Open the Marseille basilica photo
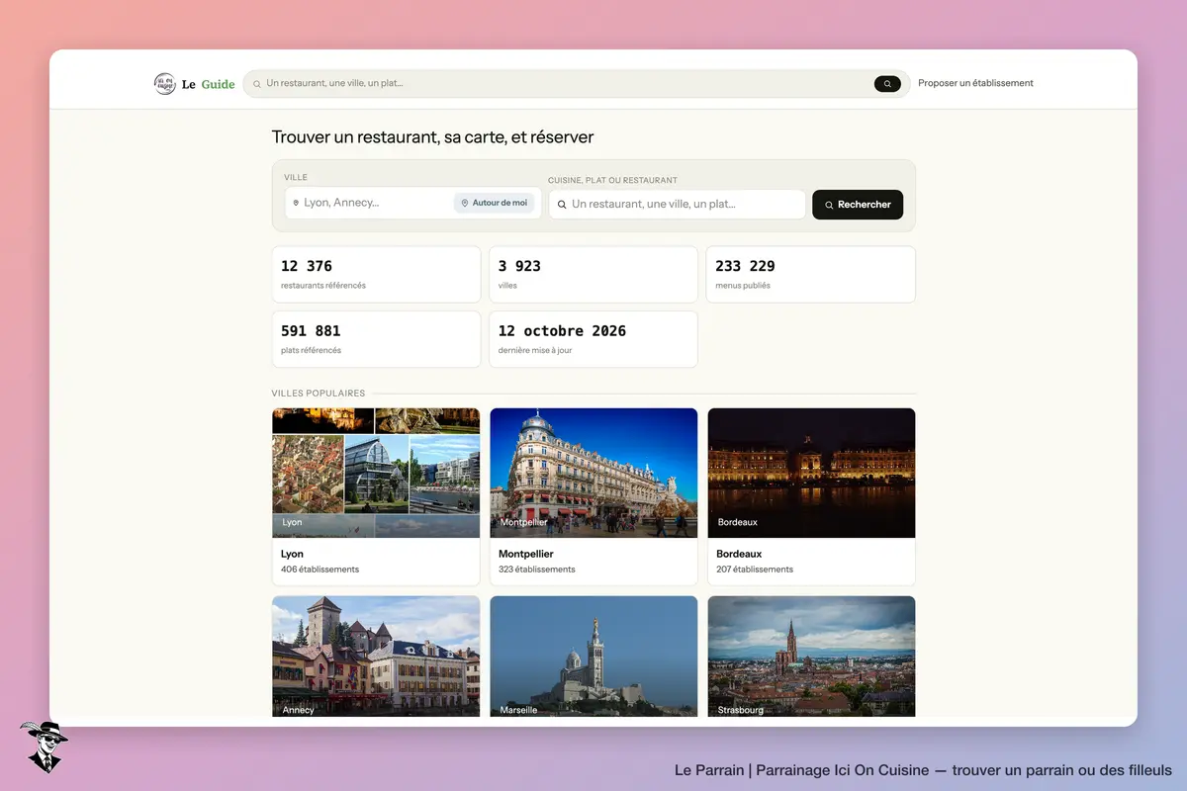The image size is (1187, 791). pyautogui.click(x=593, y=657)
